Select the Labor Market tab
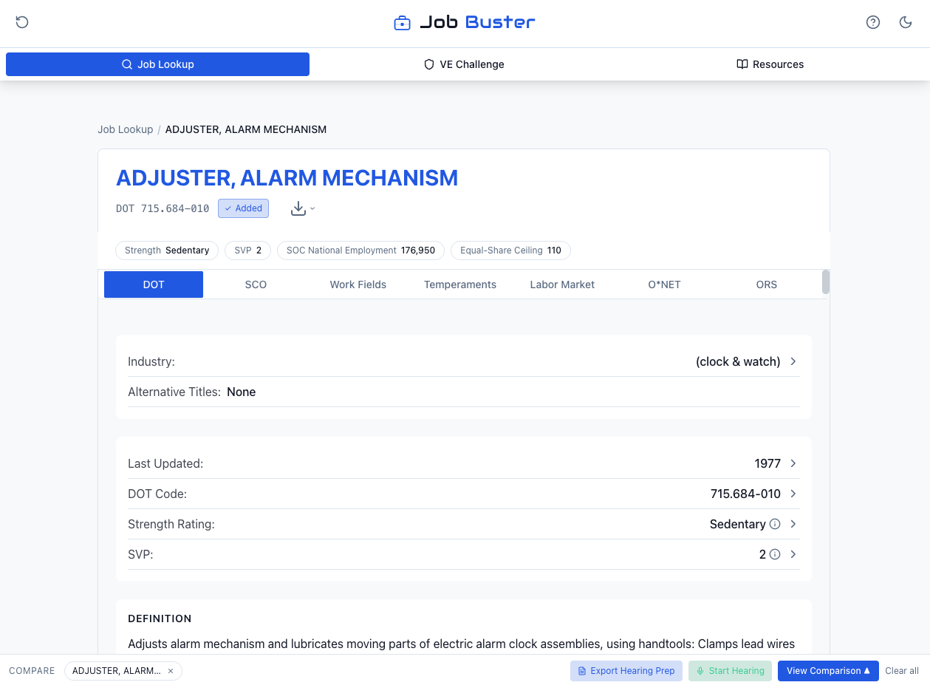Image resolution: width=930 pixels, height=685 pixels. click(562, 284)
